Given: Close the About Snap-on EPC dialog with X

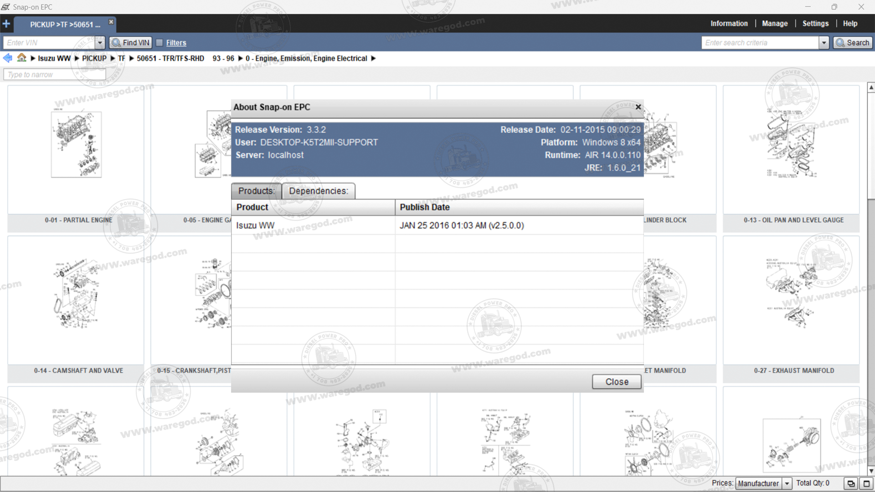Looking at the screenshot, I should (x=638, y=107).
